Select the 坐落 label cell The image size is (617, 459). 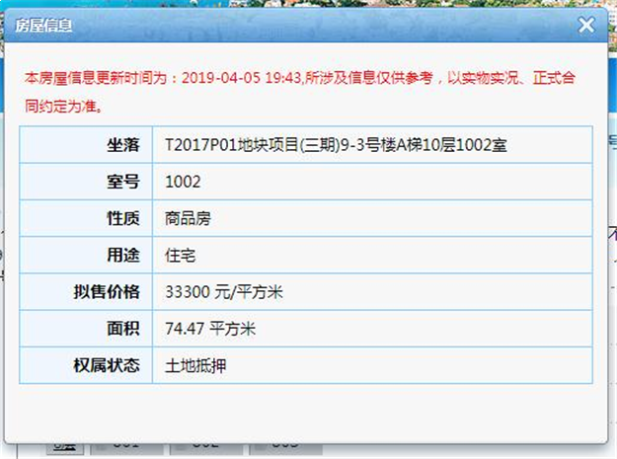(86, 145)
